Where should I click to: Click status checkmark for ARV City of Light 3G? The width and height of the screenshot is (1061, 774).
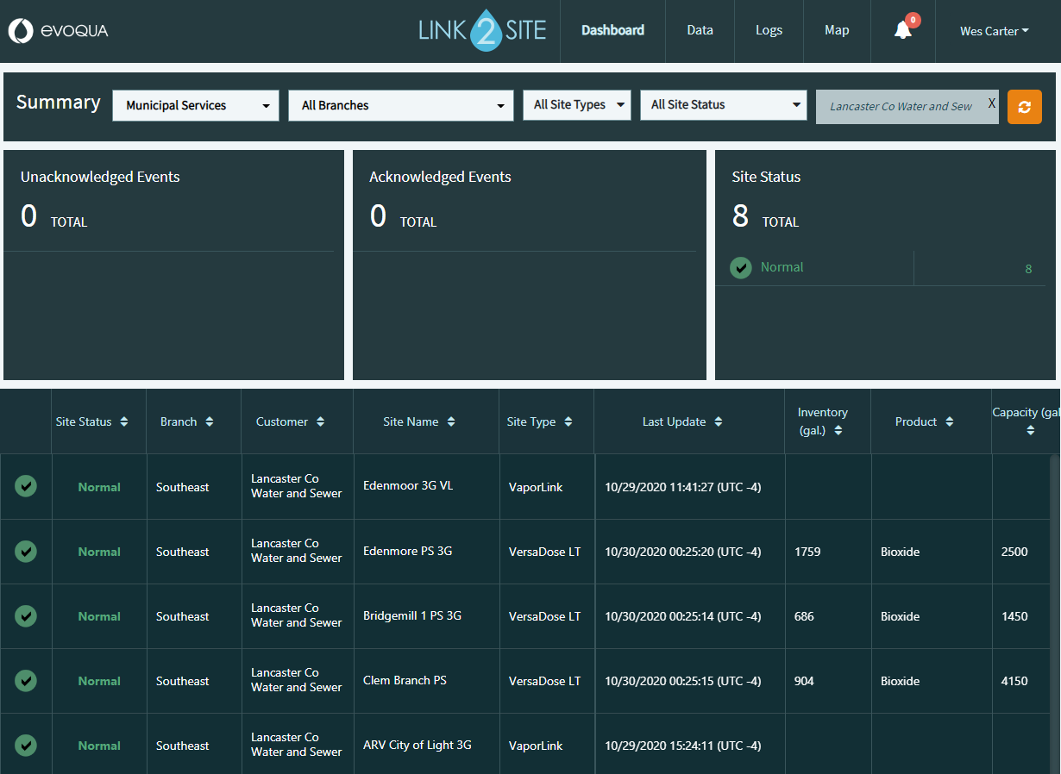click(26, 745)
